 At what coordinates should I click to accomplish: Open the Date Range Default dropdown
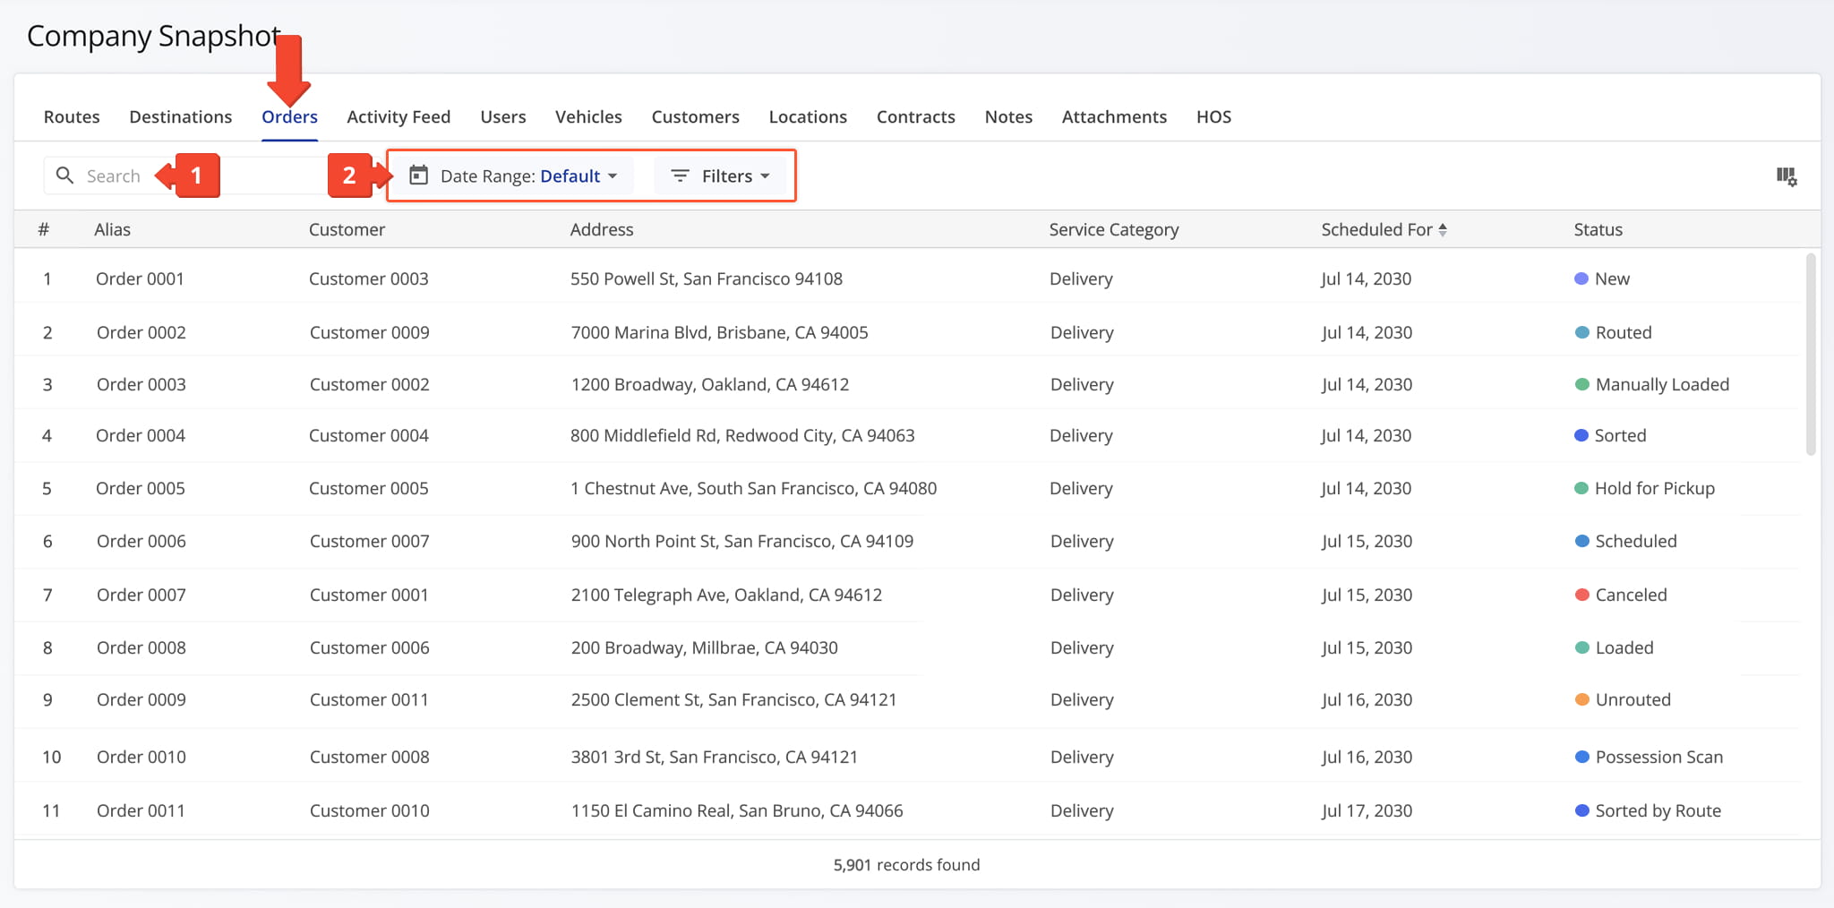[x=513, y=176]
